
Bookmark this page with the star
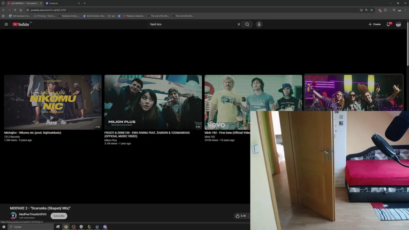372,10
